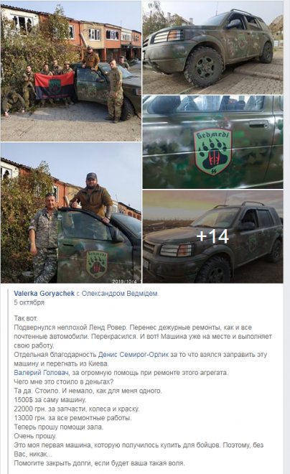Click the tagged Денис Семирог-Орлик link
Viewport: 290px width, 474px height.
tap(134, 355)
